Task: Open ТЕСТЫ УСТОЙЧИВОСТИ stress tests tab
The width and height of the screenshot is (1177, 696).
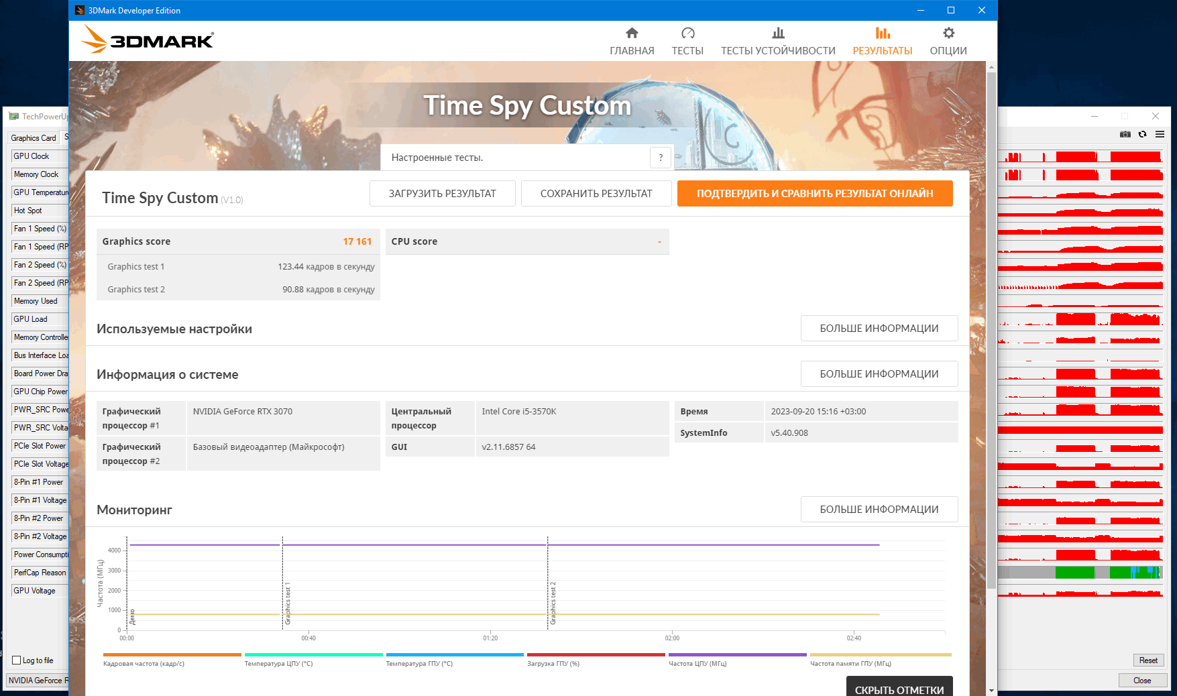Action: click(778, 42)
